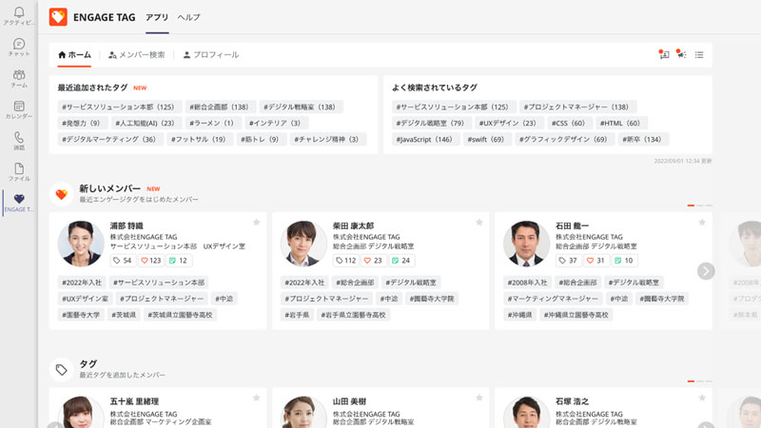761x428 pixels.
Task: Open the name 五十嵐 里緒理
Action: [x=134, y=401]
